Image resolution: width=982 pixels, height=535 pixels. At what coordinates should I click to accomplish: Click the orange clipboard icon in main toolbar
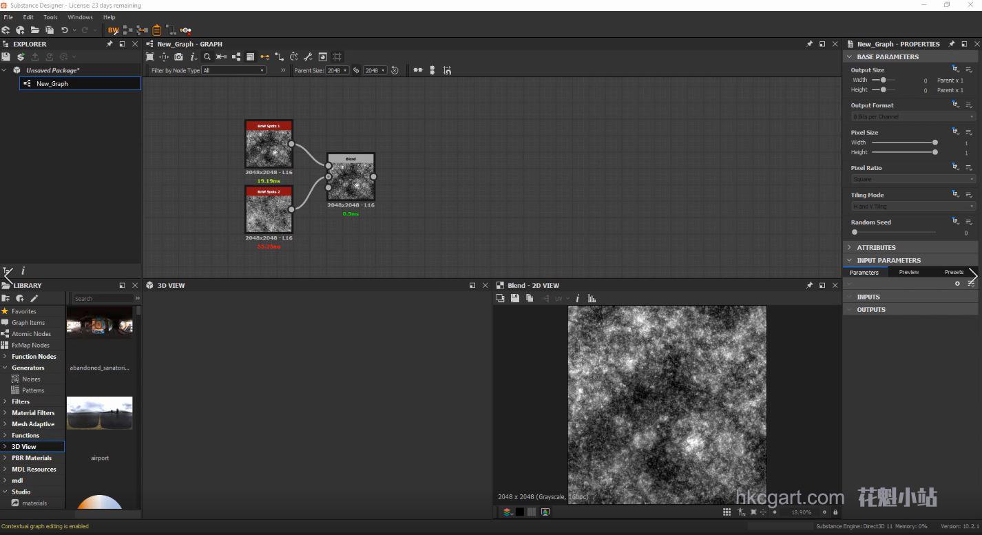click(x=157, y=30)
